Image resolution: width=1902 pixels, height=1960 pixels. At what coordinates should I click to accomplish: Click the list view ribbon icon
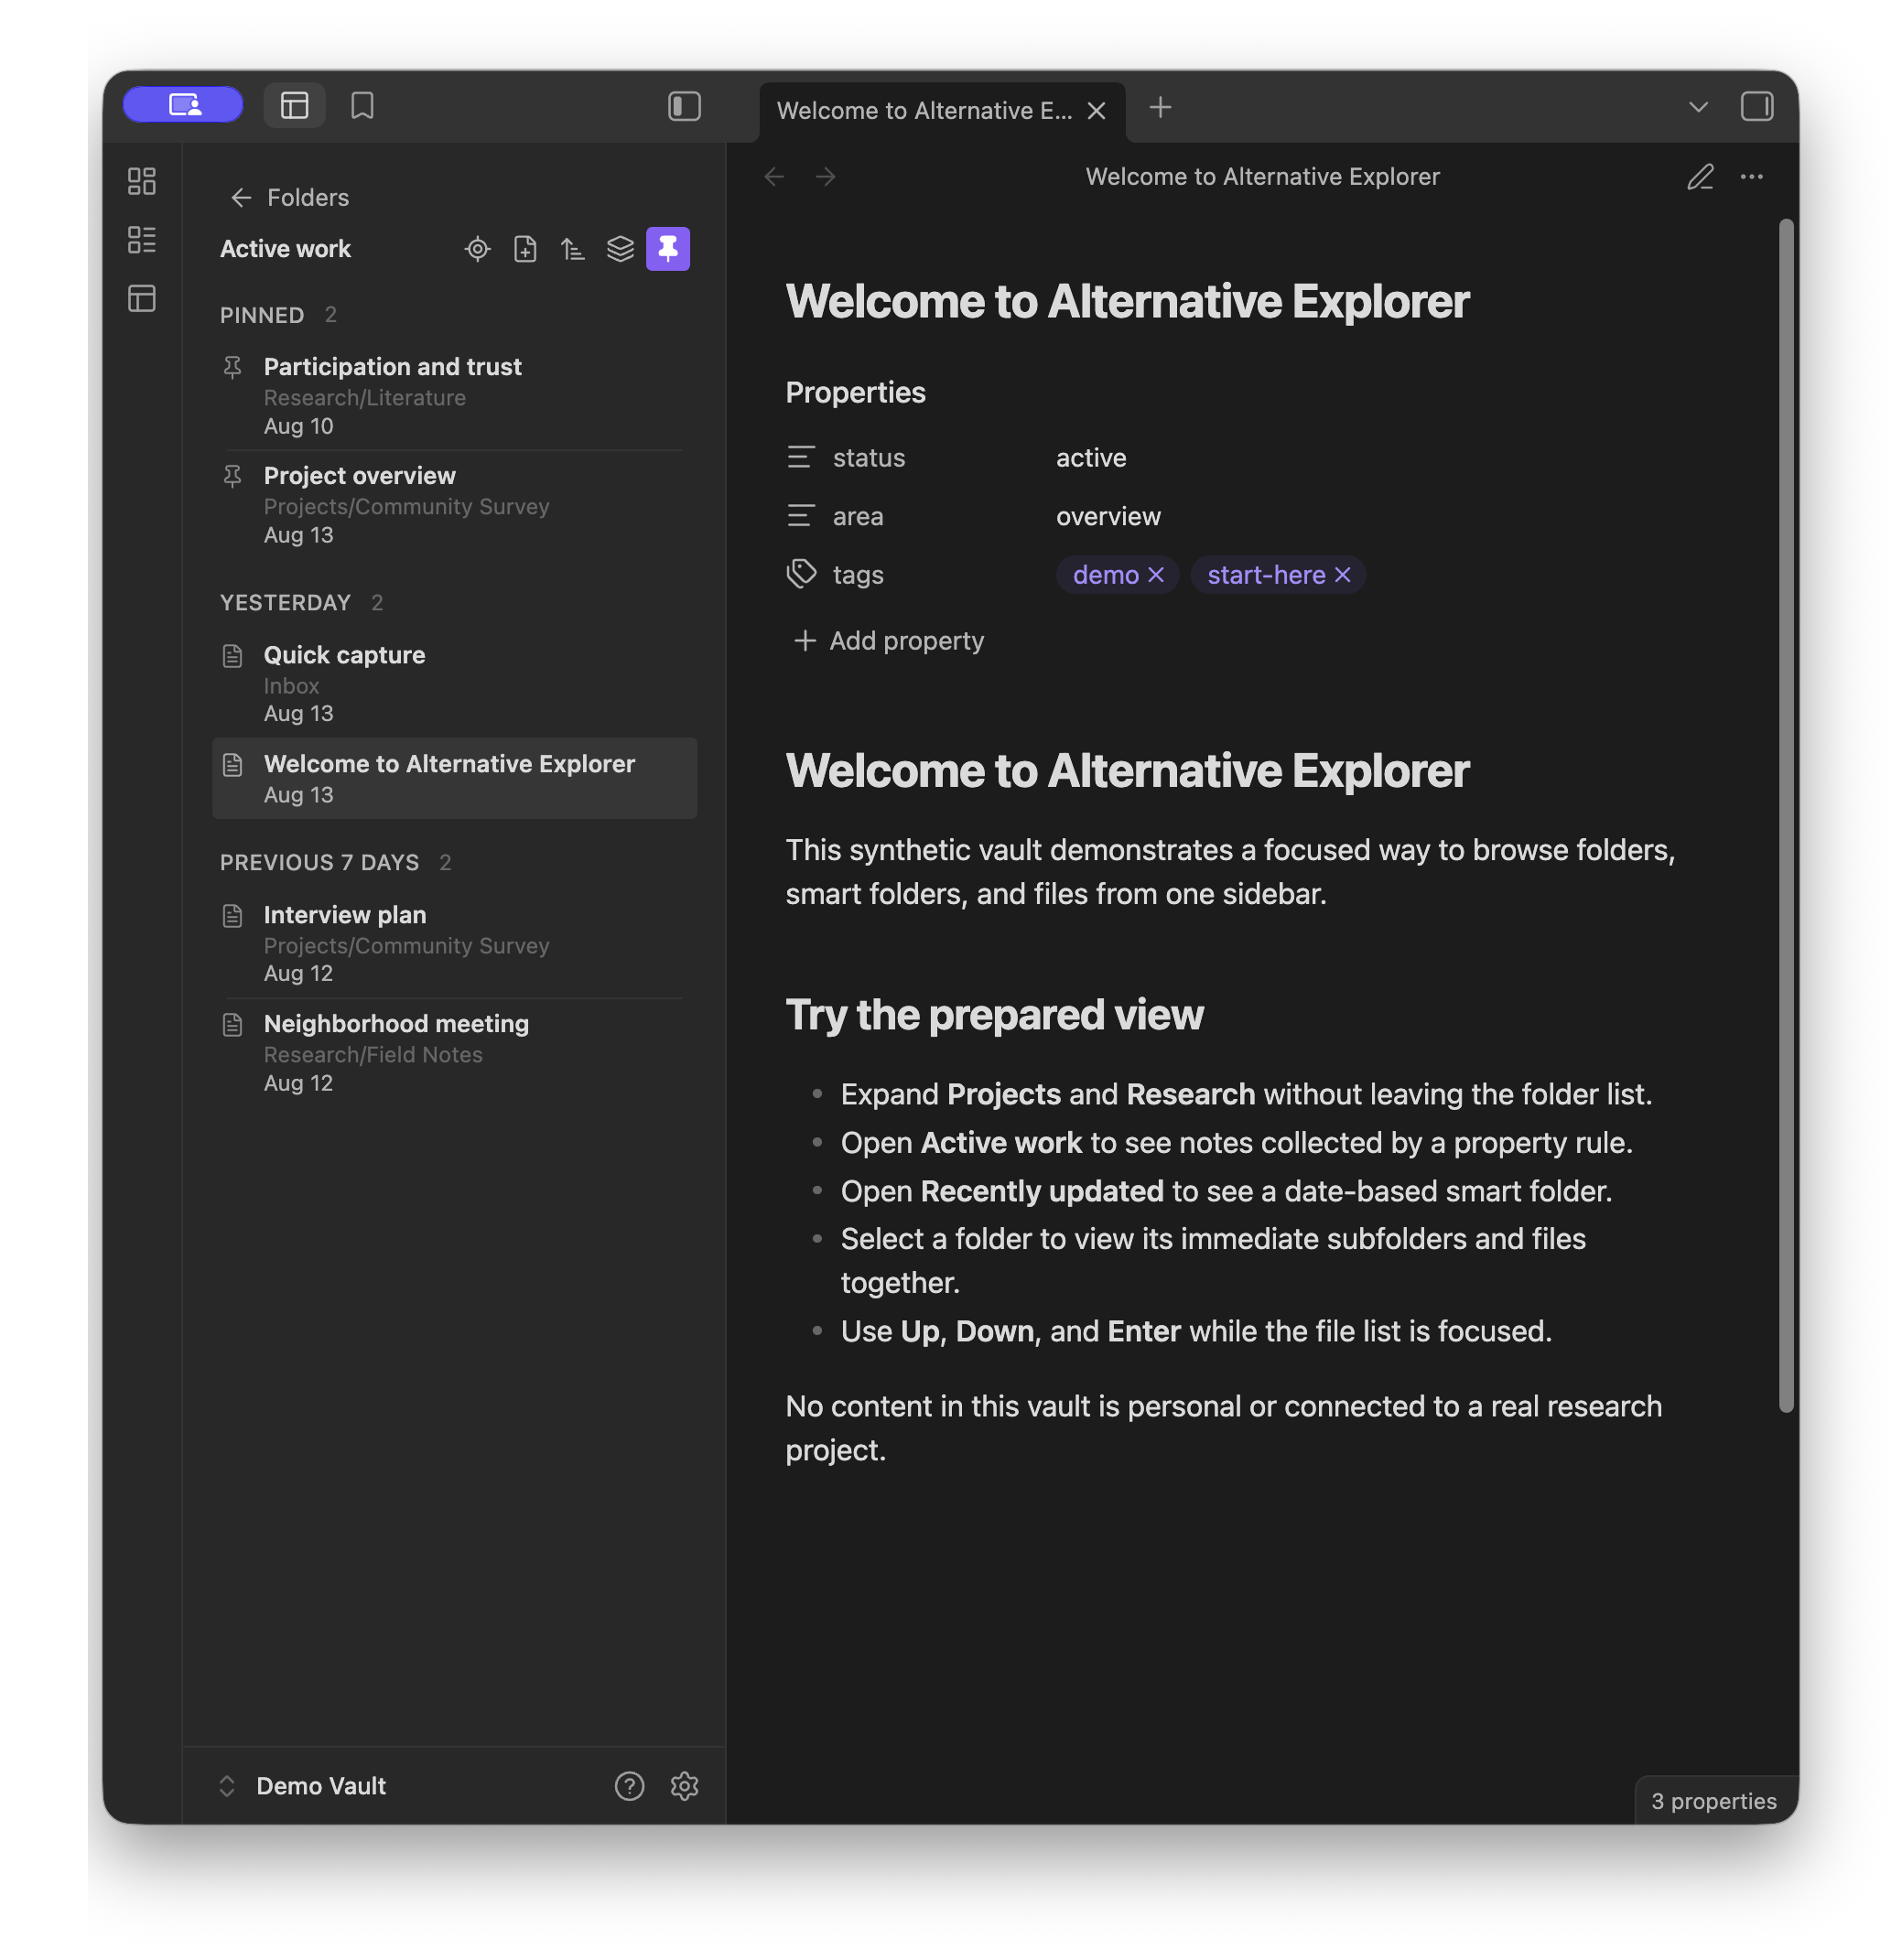pos(142,240)
